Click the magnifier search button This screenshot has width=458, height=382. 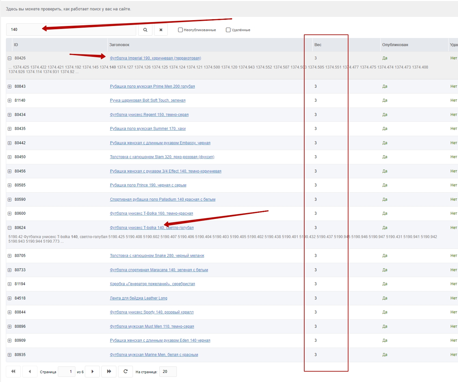145,30
